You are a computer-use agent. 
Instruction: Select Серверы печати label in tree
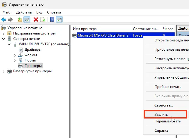tap(27, 39)
